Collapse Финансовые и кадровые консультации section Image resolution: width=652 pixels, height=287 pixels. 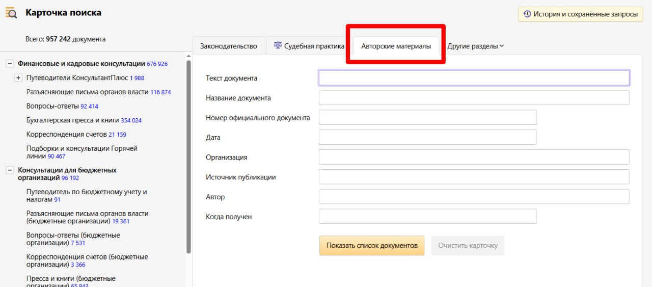(10, 64)
